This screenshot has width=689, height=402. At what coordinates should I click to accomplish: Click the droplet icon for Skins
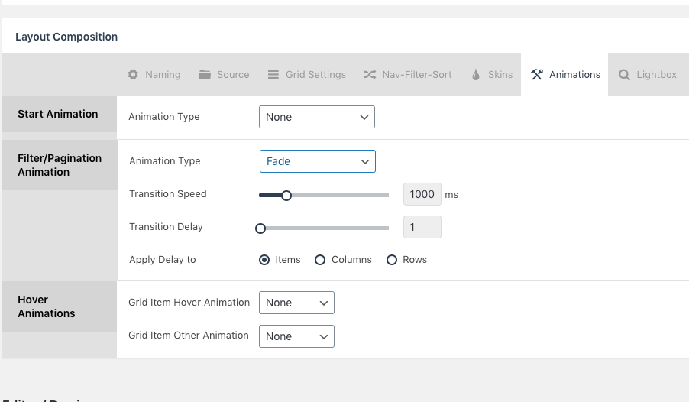pyautogui.click(x=476, y=74)
